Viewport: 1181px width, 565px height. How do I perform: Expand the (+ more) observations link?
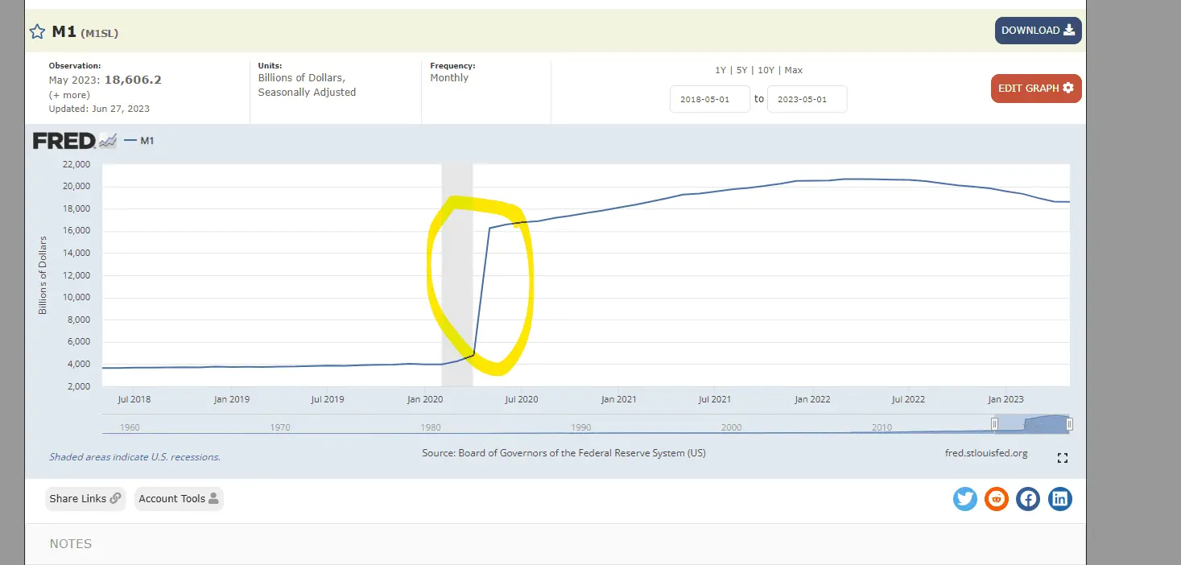[69, 95]
